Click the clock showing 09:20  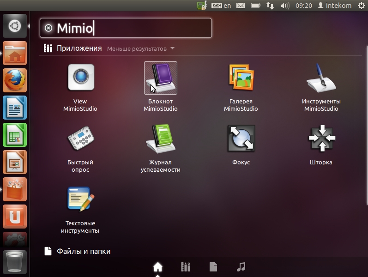[304, 6]
